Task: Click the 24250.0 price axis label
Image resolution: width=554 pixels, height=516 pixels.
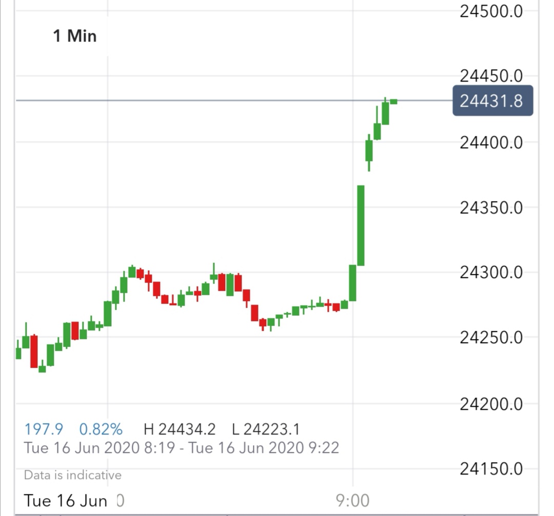Action: tap(491, 338)
